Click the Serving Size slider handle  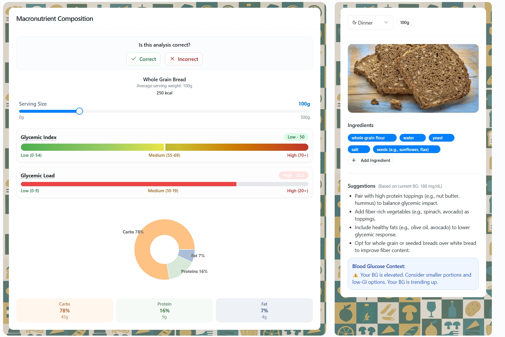point(79,111)
